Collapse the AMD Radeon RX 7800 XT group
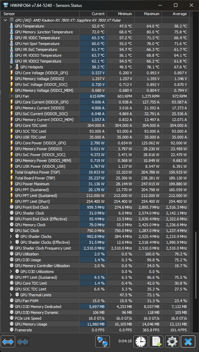Image resolution: width=199 pixels, height=352 pixels. point(5,20)
